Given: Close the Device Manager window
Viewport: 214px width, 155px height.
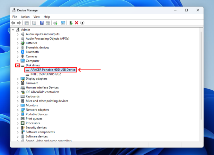Looking at the screenshot, I should click(198, 10).
